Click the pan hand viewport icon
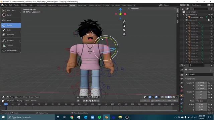Image resolution: width=214 pixels, height=120 pixels. (x=124, y=26)
